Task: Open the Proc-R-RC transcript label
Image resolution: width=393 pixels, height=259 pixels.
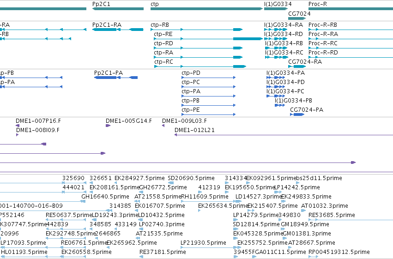Action: 323,43
